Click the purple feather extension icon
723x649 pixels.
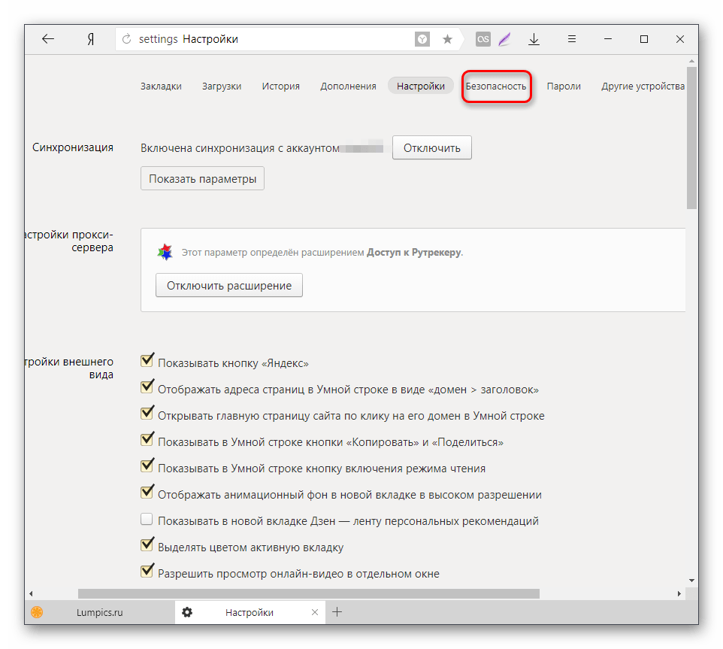[x=505, y=39]
